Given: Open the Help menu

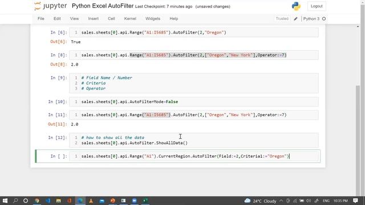Looking at the screenshot, I should (x=173, y=19).
